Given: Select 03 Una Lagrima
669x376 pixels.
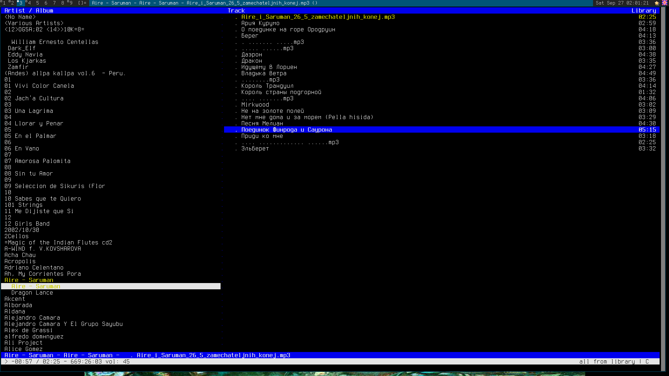Looking at the screenshot, I should click(x=29, y=111).
